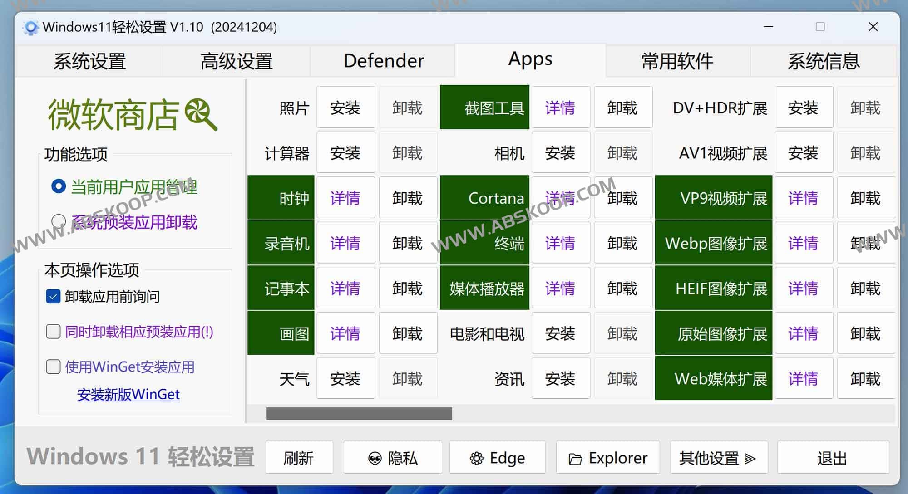Enable use WinGet to install apps
The height and width of the screenshot is (494, 908).
tap(54, 367)
